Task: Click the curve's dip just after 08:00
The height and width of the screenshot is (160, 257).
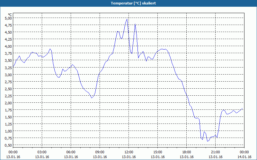Action: pos(92,98)
